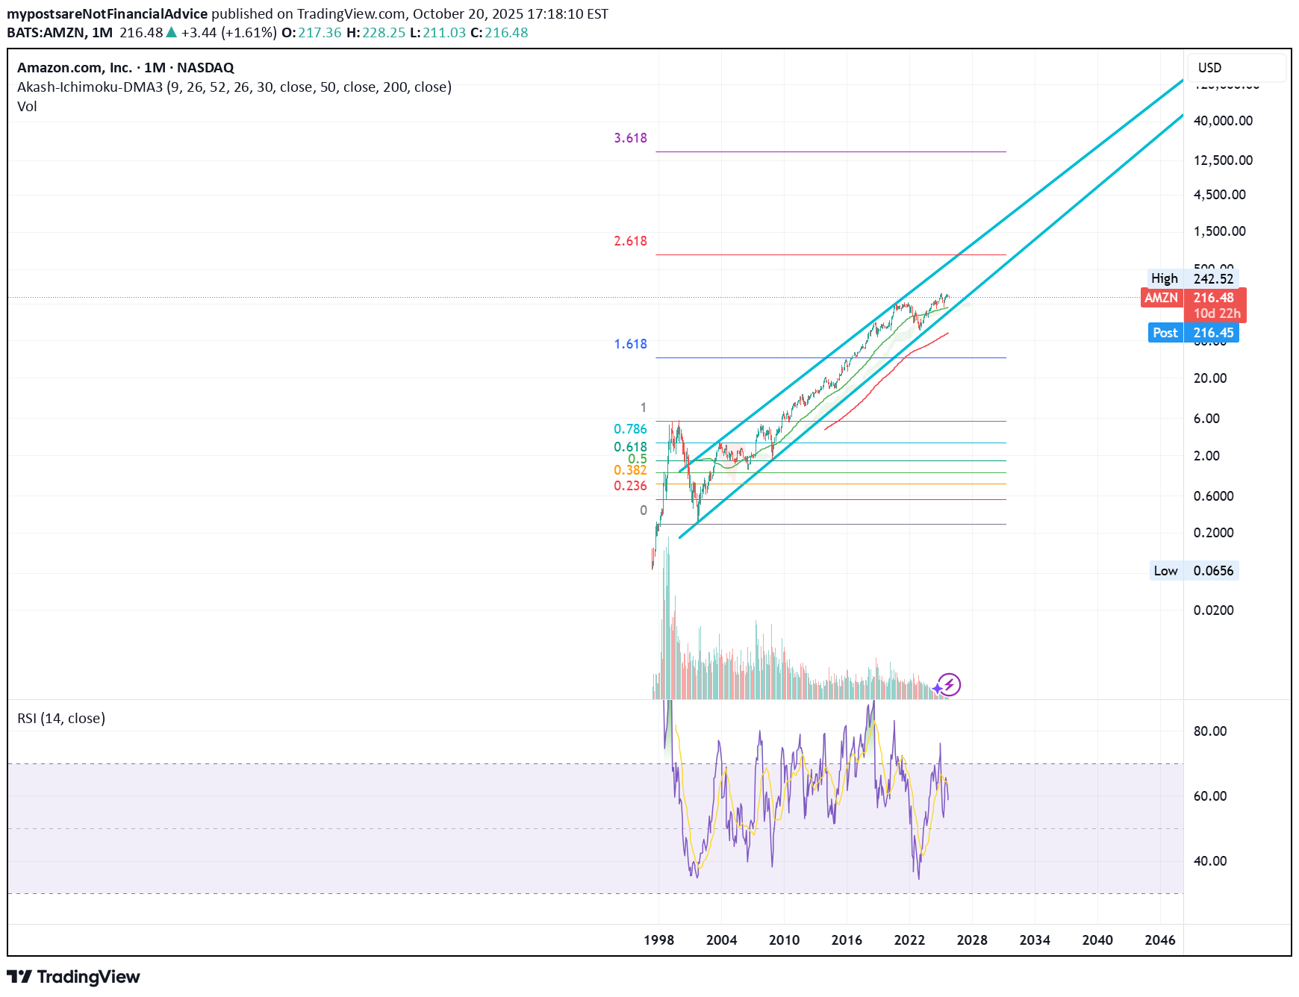The width and height of the screenshot is (1299, 997).
Task: Click the 10d 22h countdown label
Action: (1216, 313)
